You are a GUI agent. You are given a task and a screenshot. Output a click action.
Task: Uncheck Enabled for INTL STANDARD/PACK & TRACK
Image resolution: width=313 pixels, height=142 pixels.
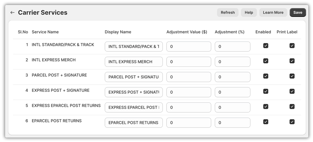pos(265,46)
